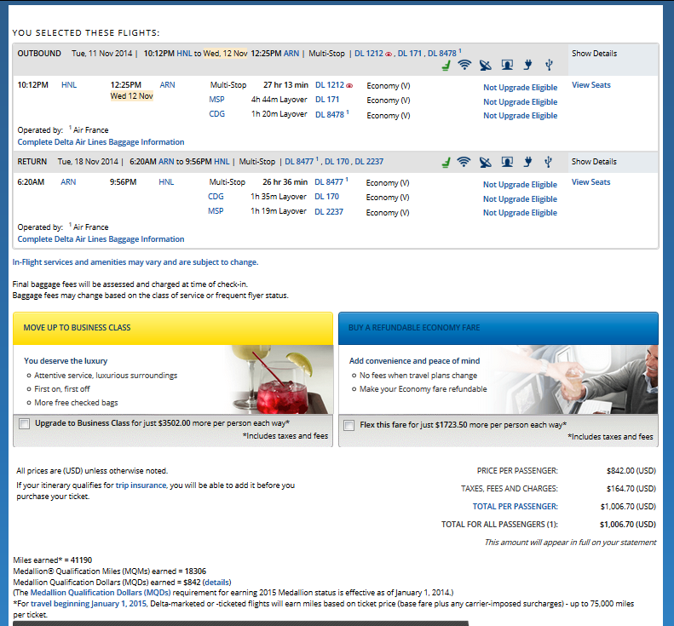Screen dimensions: 674x626
Task: Open View Seats for the outbound flight
Action: [x=590, y=85]
